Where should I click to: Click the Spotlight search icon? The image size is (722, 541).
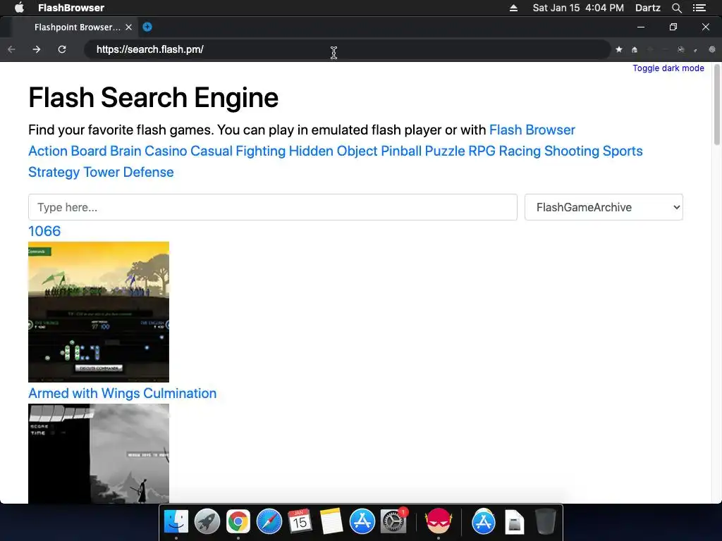tap(676, 8)
